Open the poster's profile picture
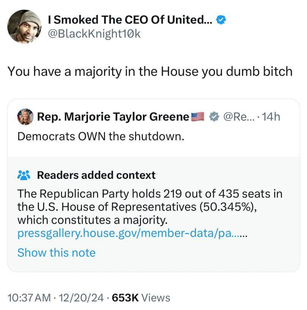307x310 pixels. coord(25,27)
